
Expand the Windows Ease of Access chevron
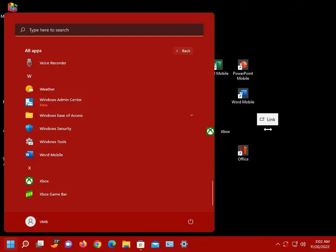click(x=192, y=115)
